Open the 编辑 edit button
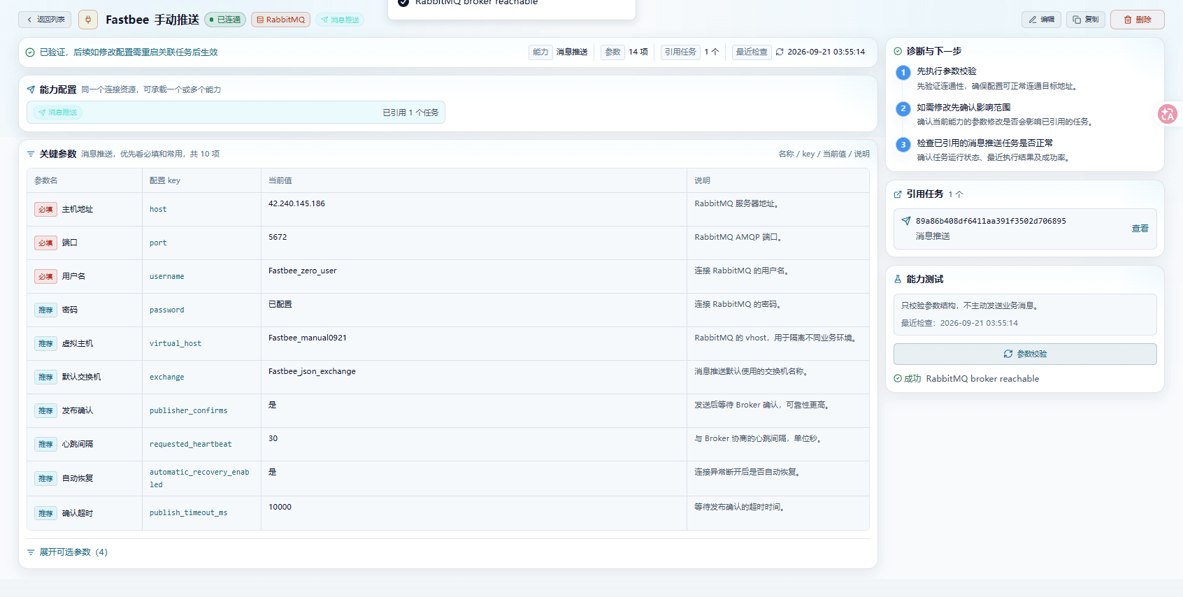The image size is (1183, 597). [1041, 20]
